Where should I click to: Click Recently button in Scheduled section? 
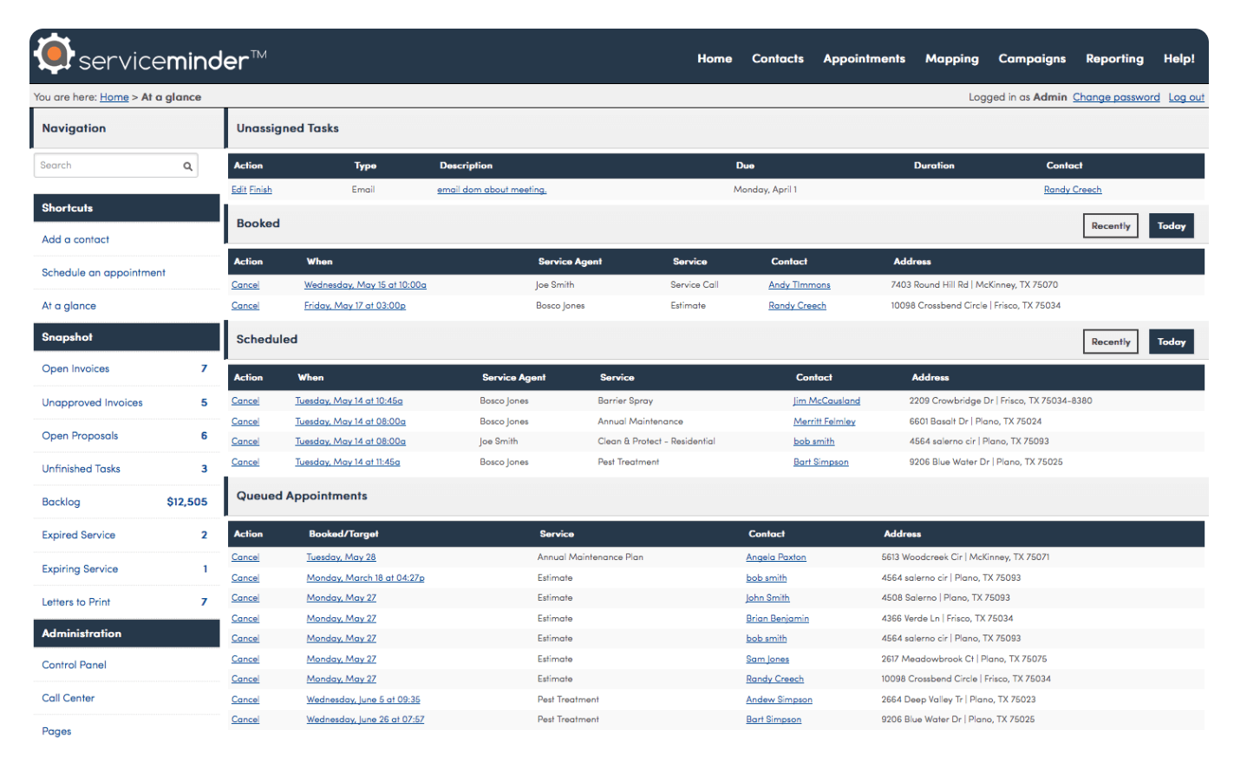[1111, 342]
